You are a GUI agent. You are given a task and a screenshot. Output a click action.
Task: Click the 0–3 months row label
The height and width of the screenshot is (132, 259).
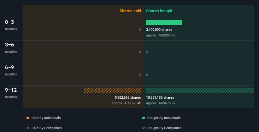[11, 25]
